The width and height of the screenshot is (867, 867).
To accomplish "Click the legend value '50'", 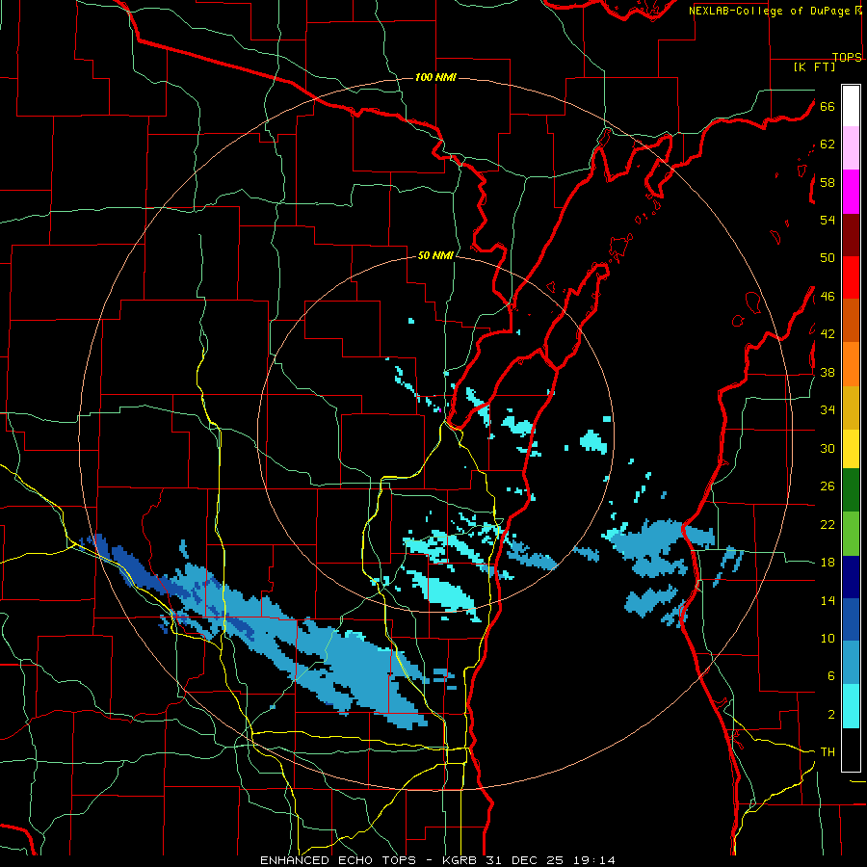I will (x=828, y=258).
